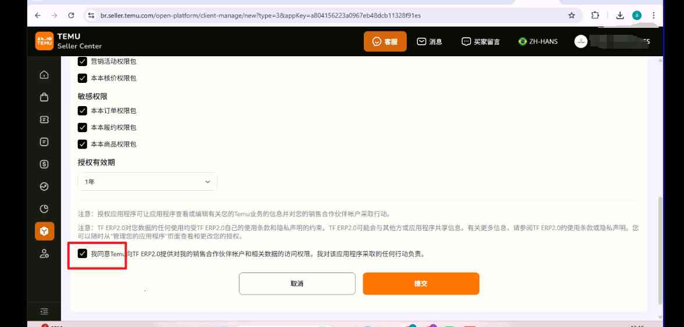The height and width of the screenshot is (327, 684).
Task: Open 买家留言 buyer messages
Action: (481, 42)
